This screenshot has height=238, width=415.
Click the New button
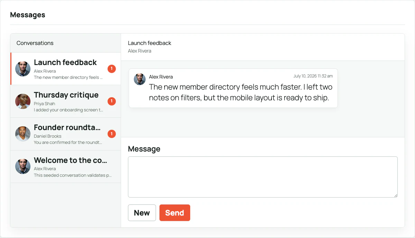[142, 213]
